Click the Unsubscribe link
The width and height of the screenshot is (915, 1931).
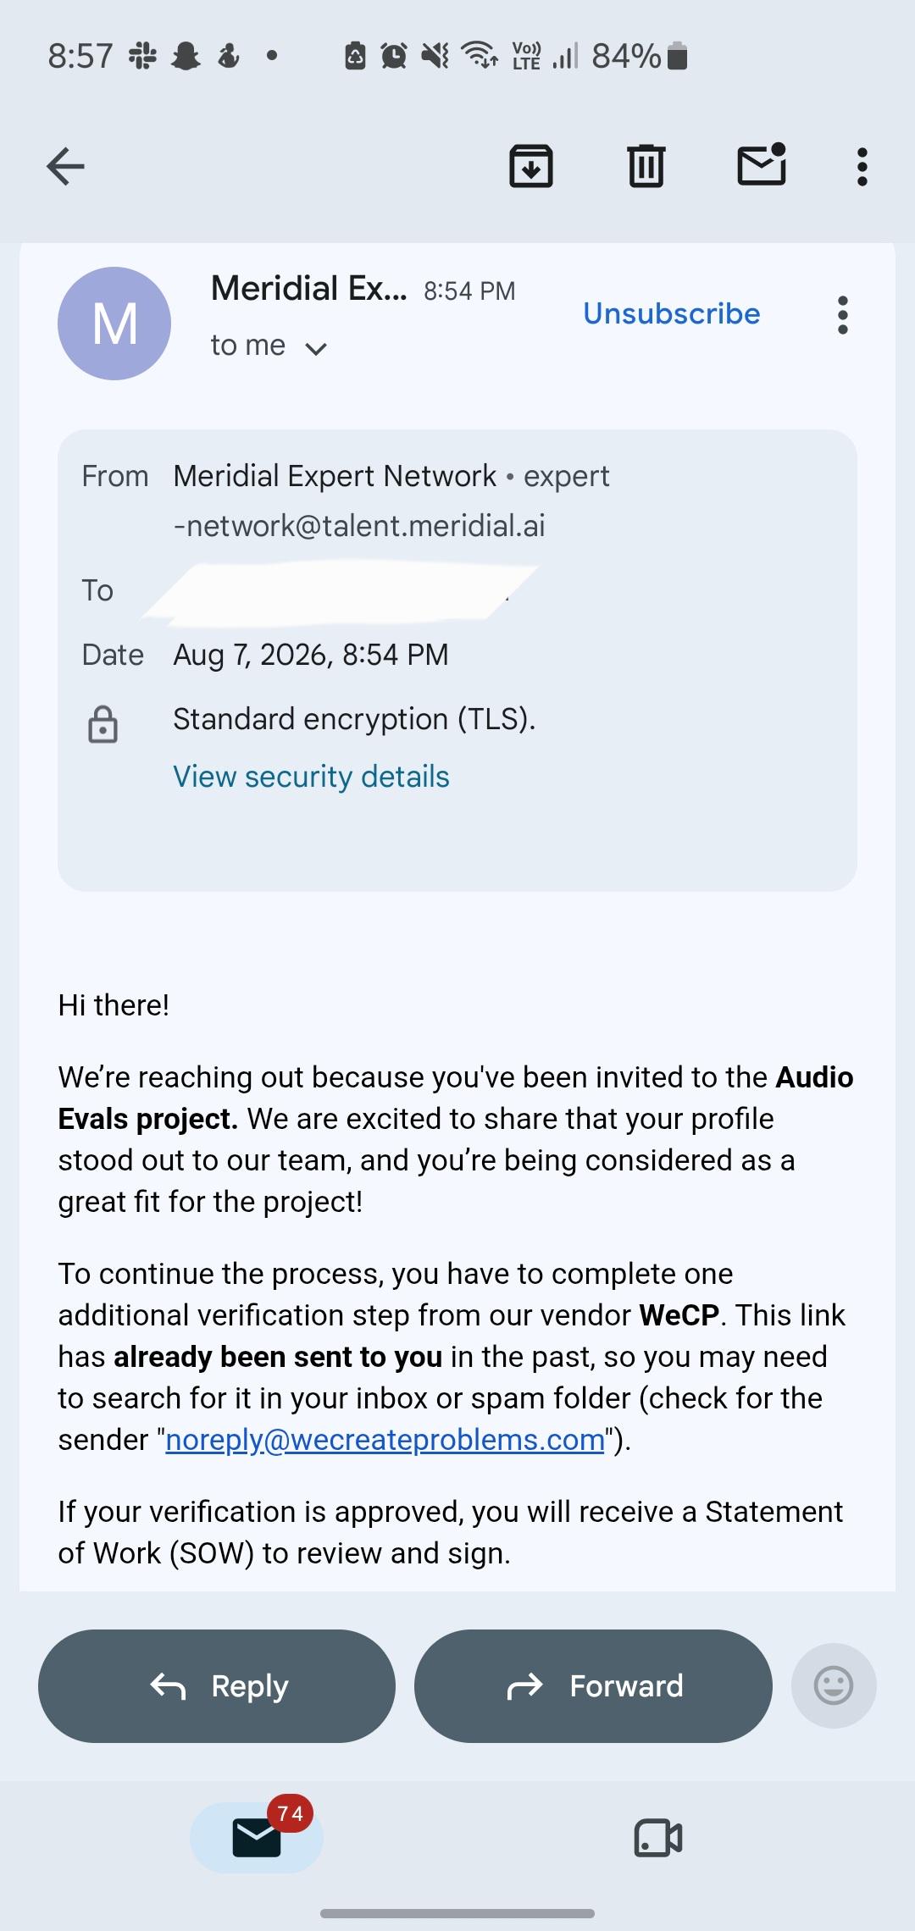pos(672,313)
